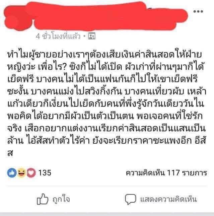Click the pink heart Love reaction
214x216 pixels.
31,173
